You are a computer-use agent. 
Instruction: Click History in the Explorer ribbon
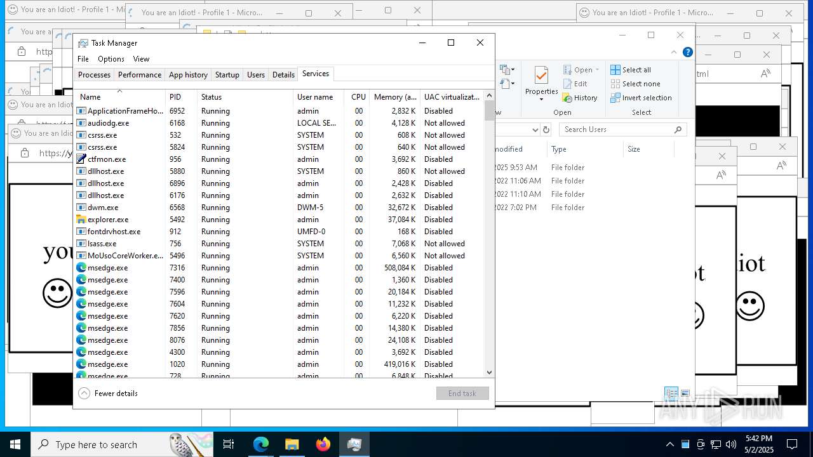click(x=579, y=98)
